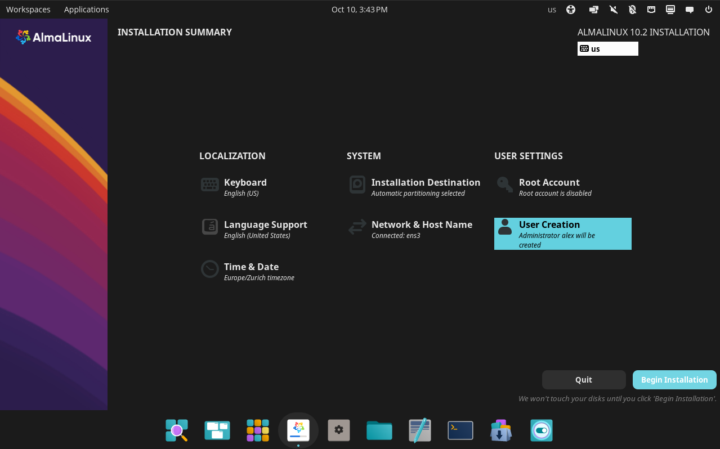Click the wired network icon in top bar

point(651,10)
